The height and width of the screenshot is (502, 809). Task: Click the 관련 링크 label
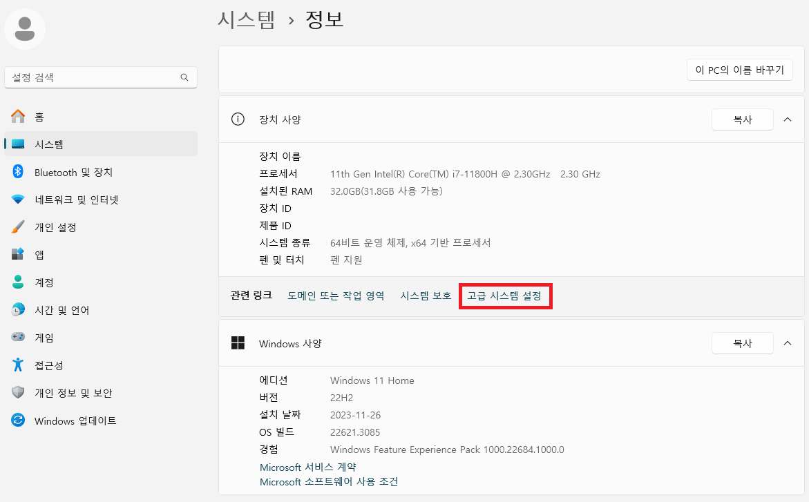(x=251, y=295)
